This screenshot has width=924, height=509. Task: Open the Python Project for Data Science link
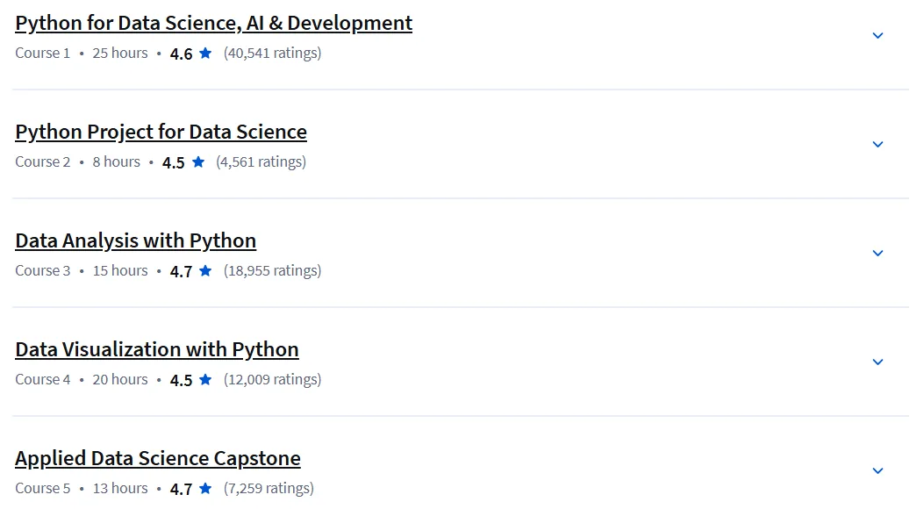(x=161, y=132)
